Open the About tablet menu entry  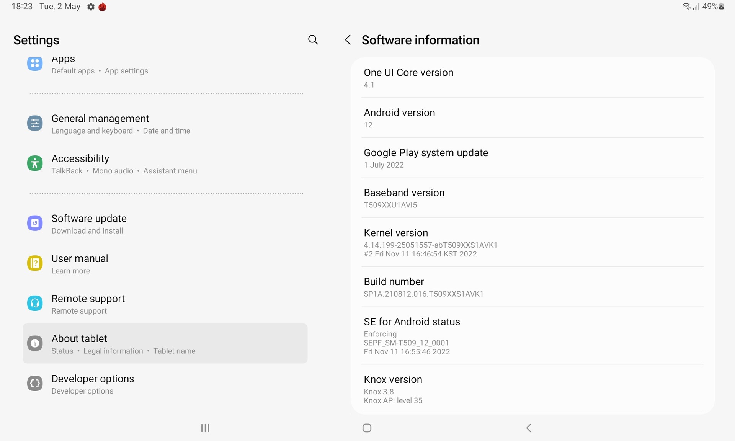[x=165, y=343]
